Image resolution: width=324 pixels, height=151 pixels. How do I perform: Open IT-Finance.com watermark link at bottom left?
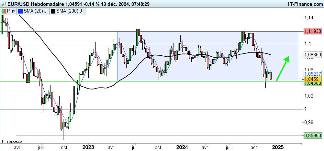[12, 141]
